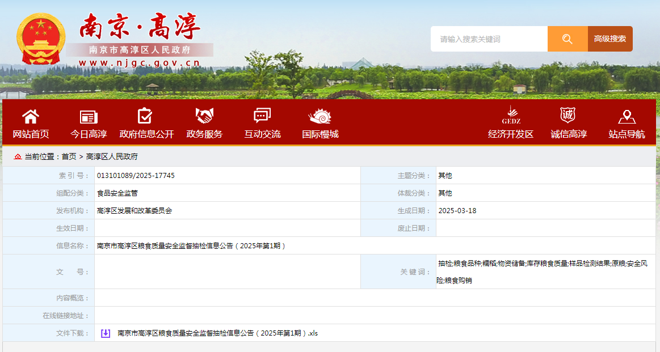
Task: Click the 组配分类 field label
Action: coord(73,193)
